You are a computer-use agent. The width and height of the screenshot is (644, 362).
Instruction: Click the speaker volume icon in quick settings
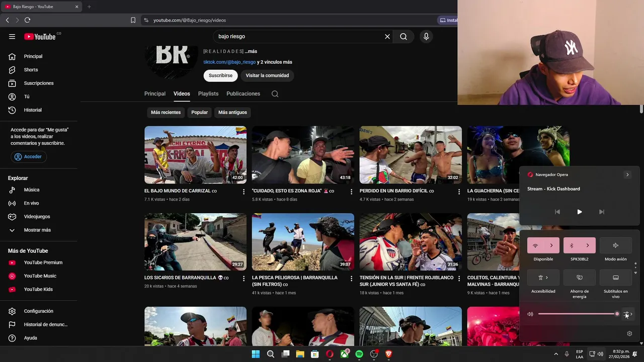[530, 314]
